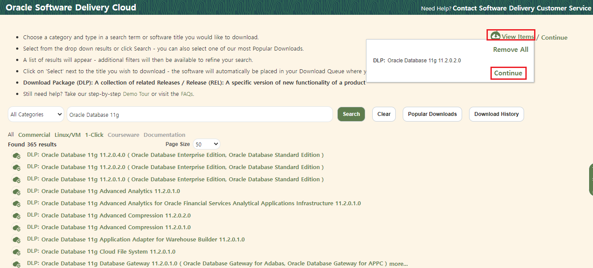Click the green feedback tab on right edge

[x=591, y=180]
